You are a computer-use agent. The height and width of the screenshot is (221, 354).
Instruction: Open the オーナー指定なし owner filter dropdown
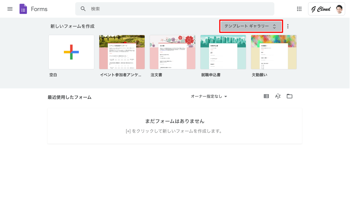click(x=209, y=96)
